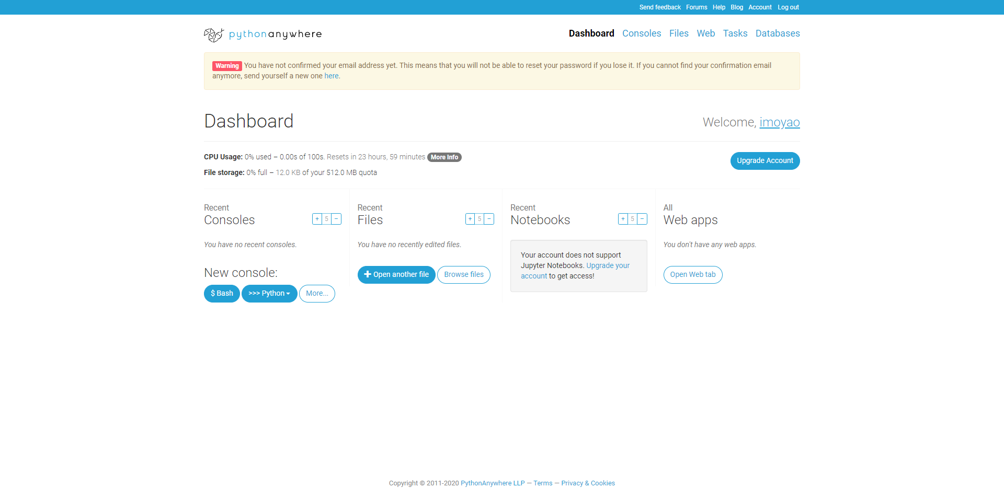This screenshot has width=1004, height=488.
Task: Click the PythonAnywhere snake logo
Action: [x=214, y=34]
